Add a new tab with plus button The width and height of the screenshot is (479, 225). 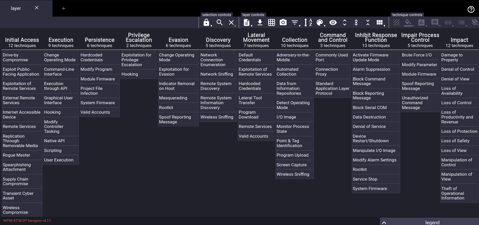(x=63, y=8)
